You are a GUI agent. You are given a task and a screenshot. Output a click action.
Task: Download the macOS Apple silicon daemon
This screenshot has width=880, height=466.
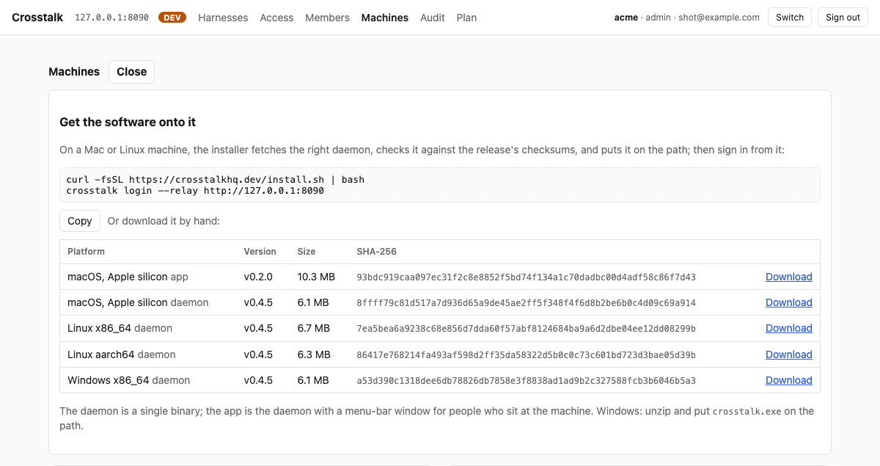[789, 302]
